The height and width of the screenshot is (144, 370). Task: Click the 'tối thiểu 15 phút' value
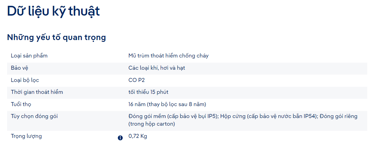(x=148, y=92)
